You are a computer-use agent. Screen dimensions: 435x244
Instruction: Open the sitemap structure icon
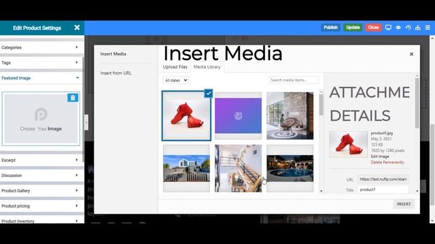(418, 27)
